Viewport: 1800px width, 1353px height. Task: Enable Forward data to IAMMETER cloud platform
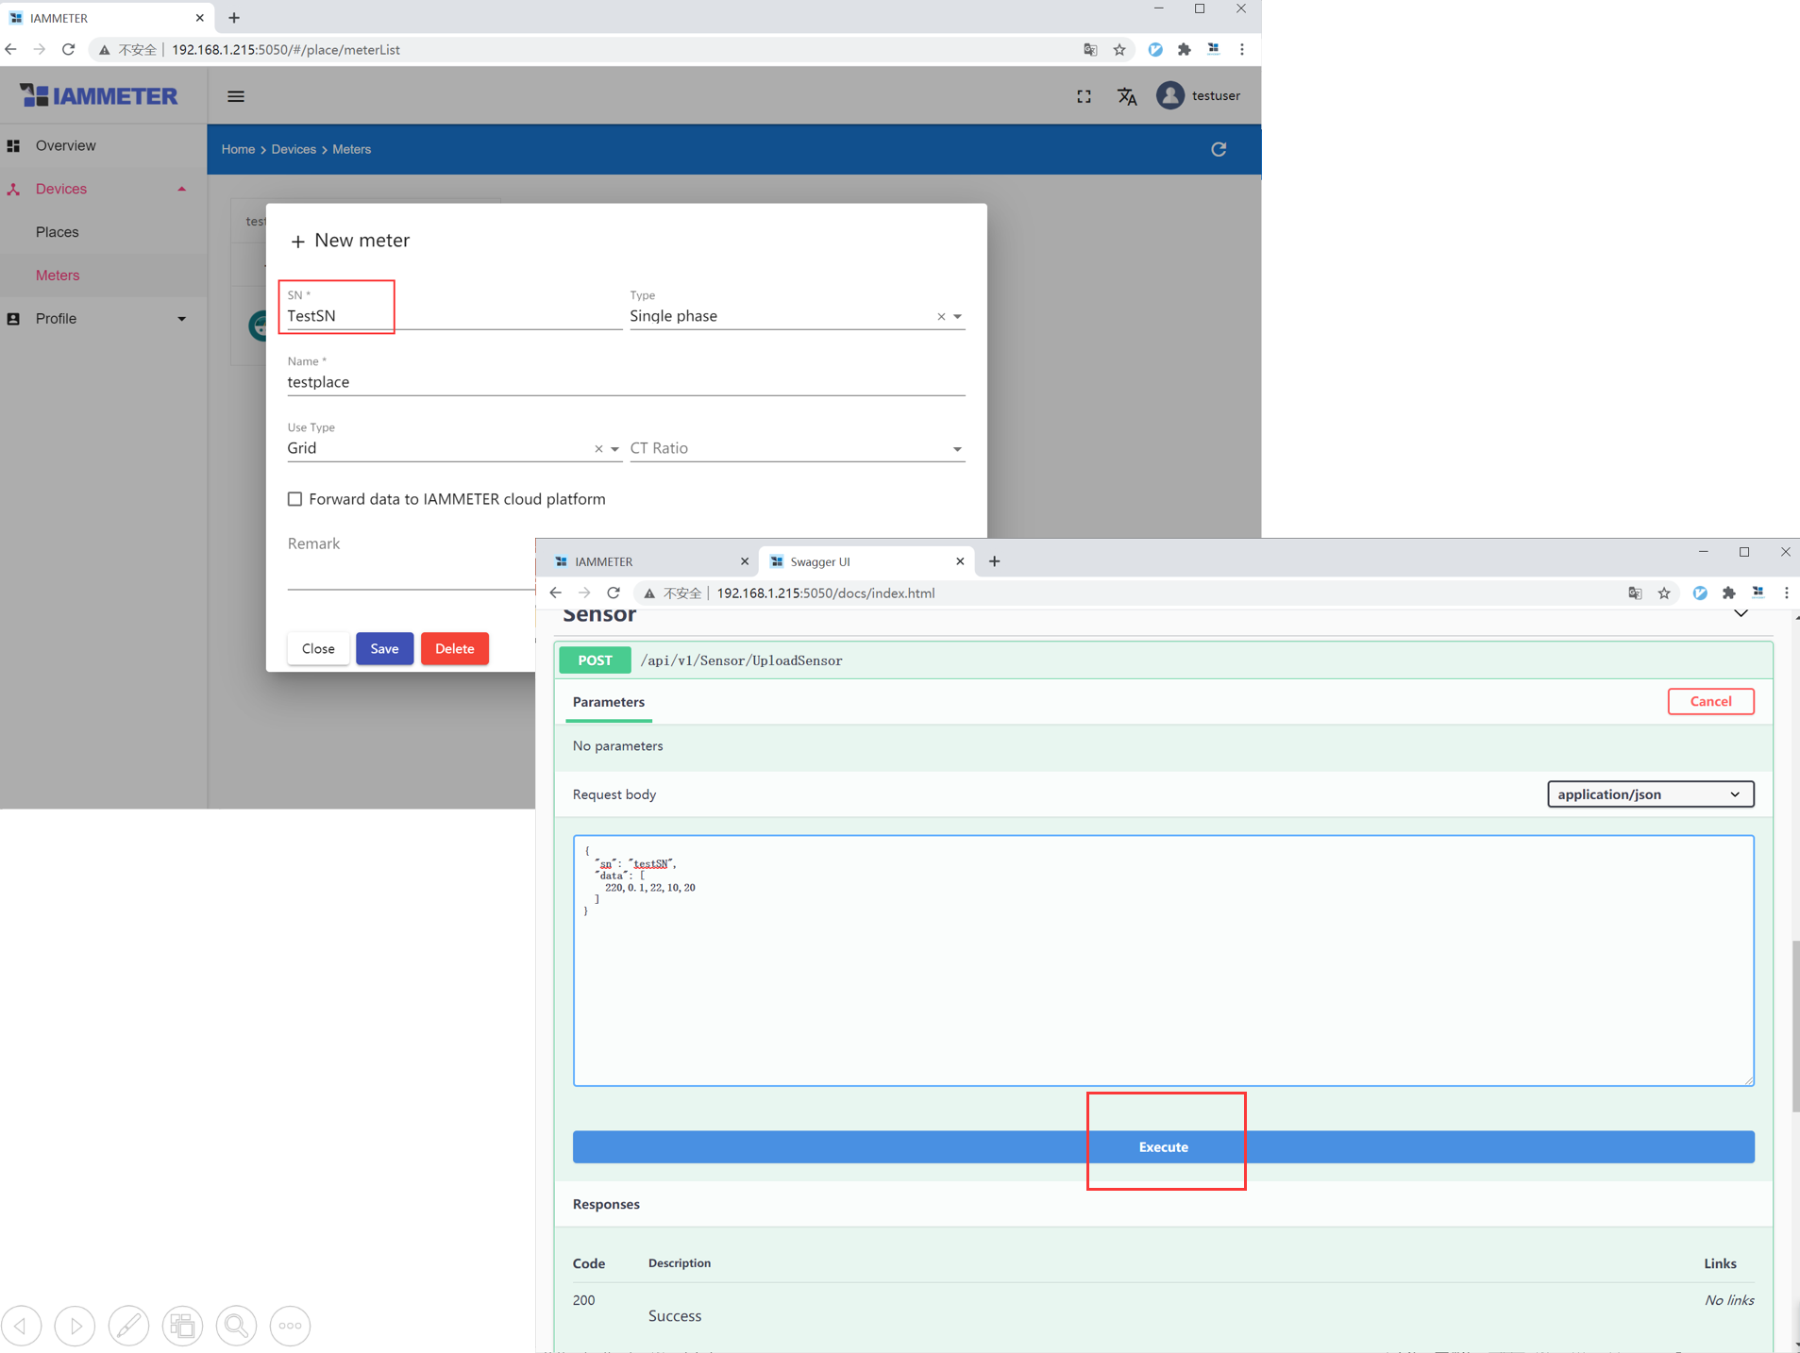click(x=294, y=498)
